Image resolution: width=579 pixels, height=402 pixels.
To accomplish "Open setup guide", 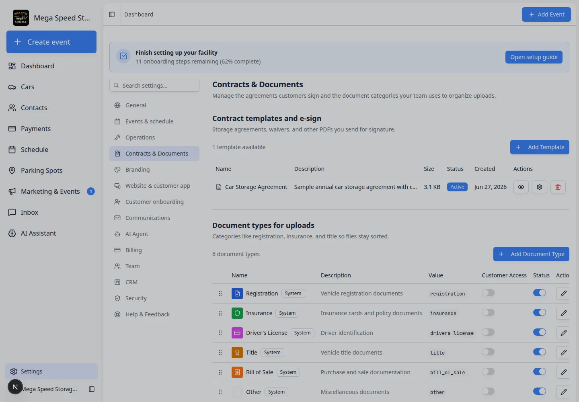I will coord(534,57).
